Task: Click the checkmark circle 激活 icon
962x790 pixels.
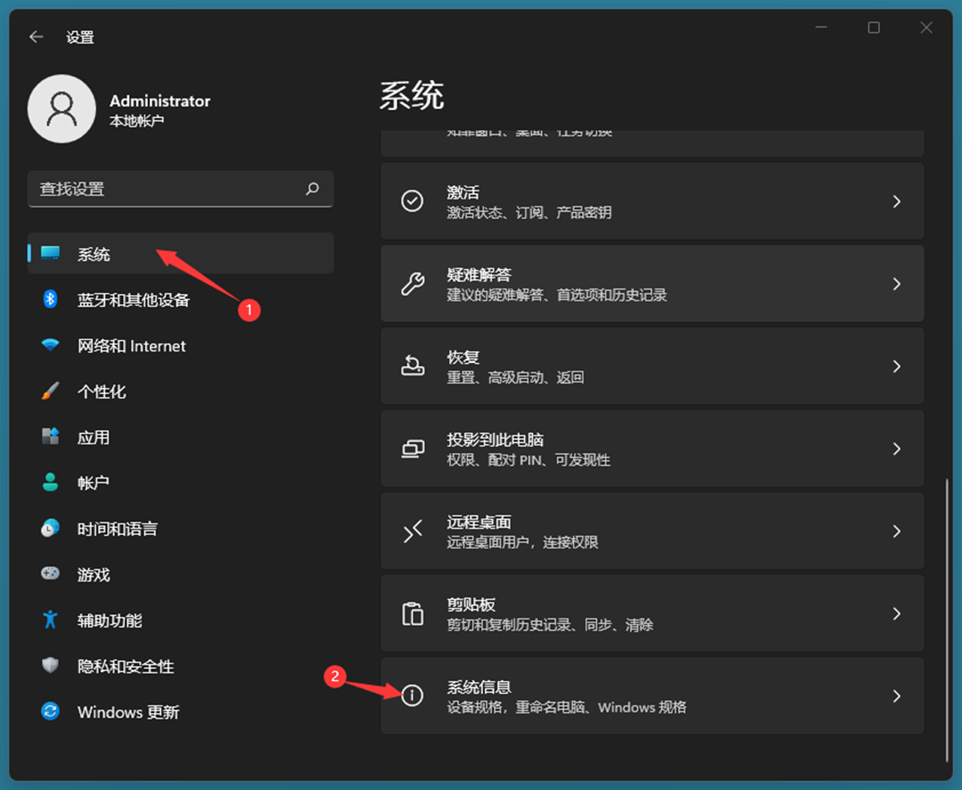Action: pos(412,201)
